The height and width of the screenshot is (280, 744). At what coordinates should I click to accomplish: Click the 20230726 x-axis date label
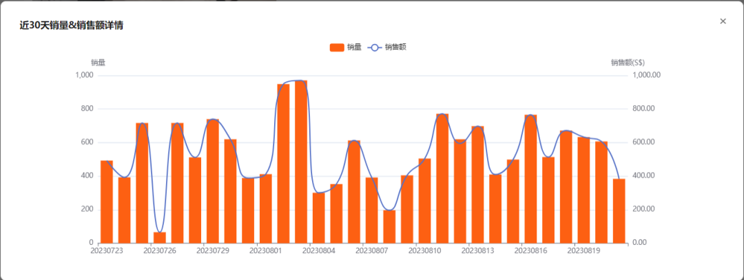159,250
